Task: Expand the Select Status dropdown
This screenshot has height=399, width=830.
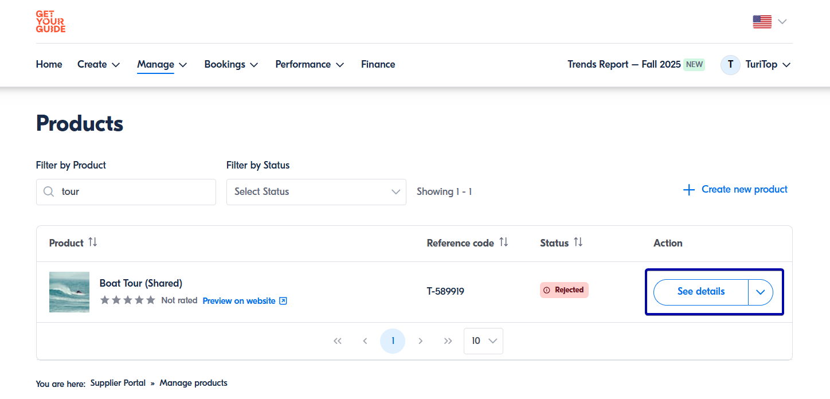Action: [316, 192]
